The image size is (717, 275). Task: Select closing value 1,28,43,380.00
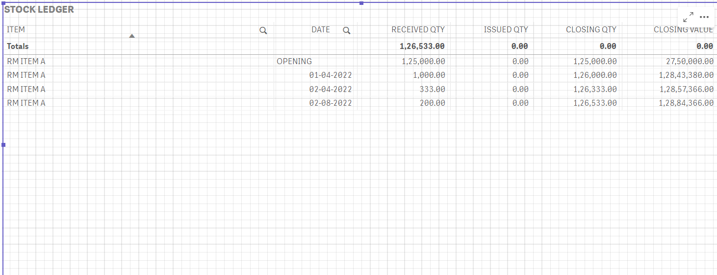point(686,75)
